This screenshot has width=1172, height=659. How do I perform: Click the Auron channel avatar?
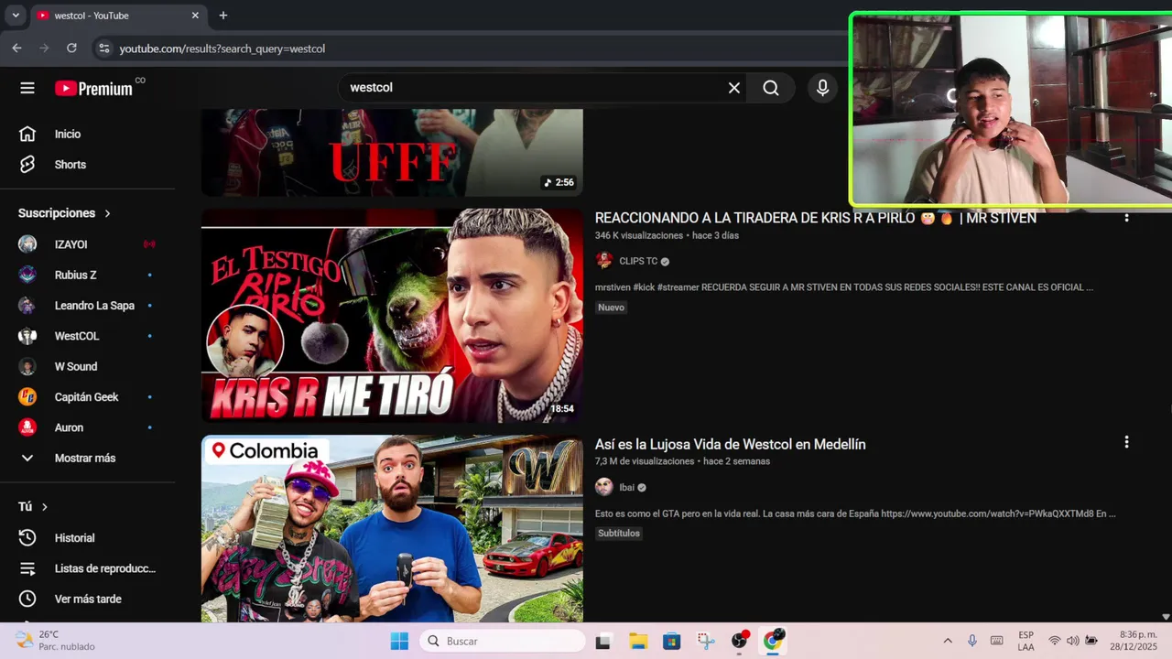pyautogui.click(x=27, y=427)
